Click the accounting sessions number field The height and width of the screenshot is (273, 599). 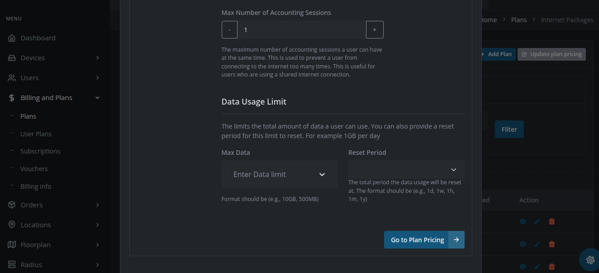pyautogui.click(x=301, y=30)
